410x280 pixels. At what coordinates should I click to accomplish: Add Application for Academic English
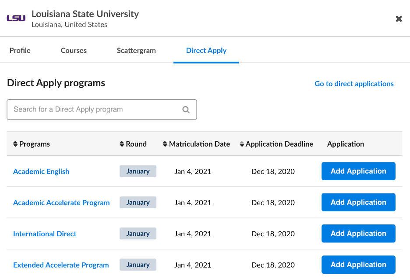pos(358,171)
